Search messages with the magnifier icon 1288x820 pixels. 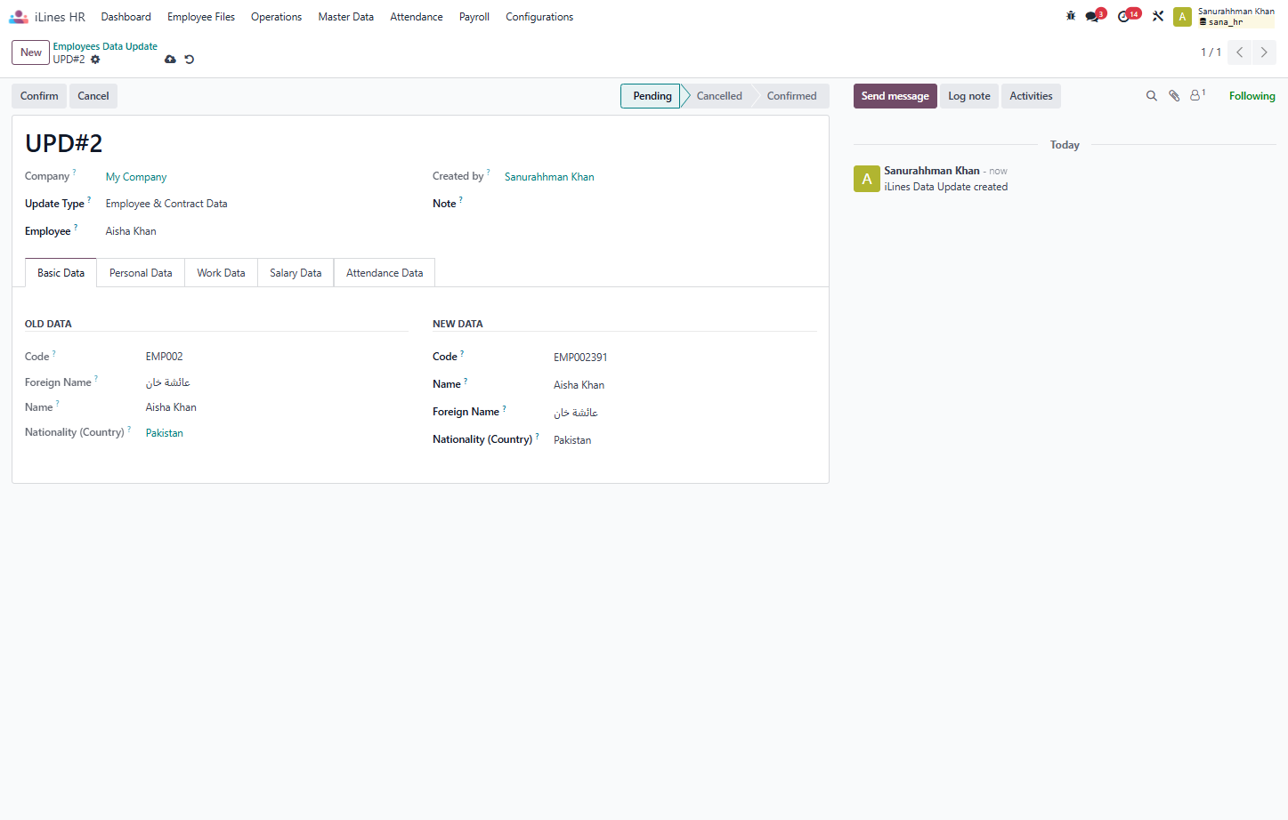[1152, 96]
